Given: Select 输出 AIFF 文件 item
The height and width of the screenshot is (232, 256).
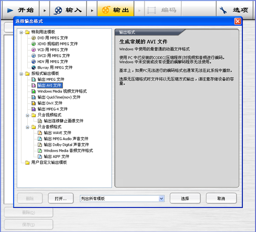Looking at the screenshot, I should [56, 156].
